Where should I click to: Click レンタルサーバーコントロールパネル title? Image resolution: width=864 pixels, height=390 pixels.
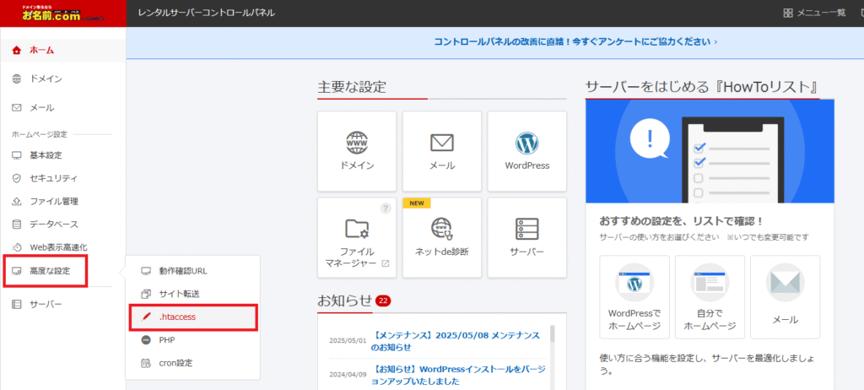coord(208,13)
